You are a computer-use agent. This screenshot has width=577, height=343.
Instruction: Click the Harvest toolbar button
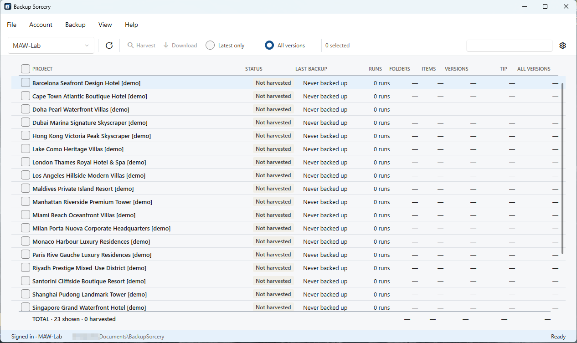click(x=141, y=46)
